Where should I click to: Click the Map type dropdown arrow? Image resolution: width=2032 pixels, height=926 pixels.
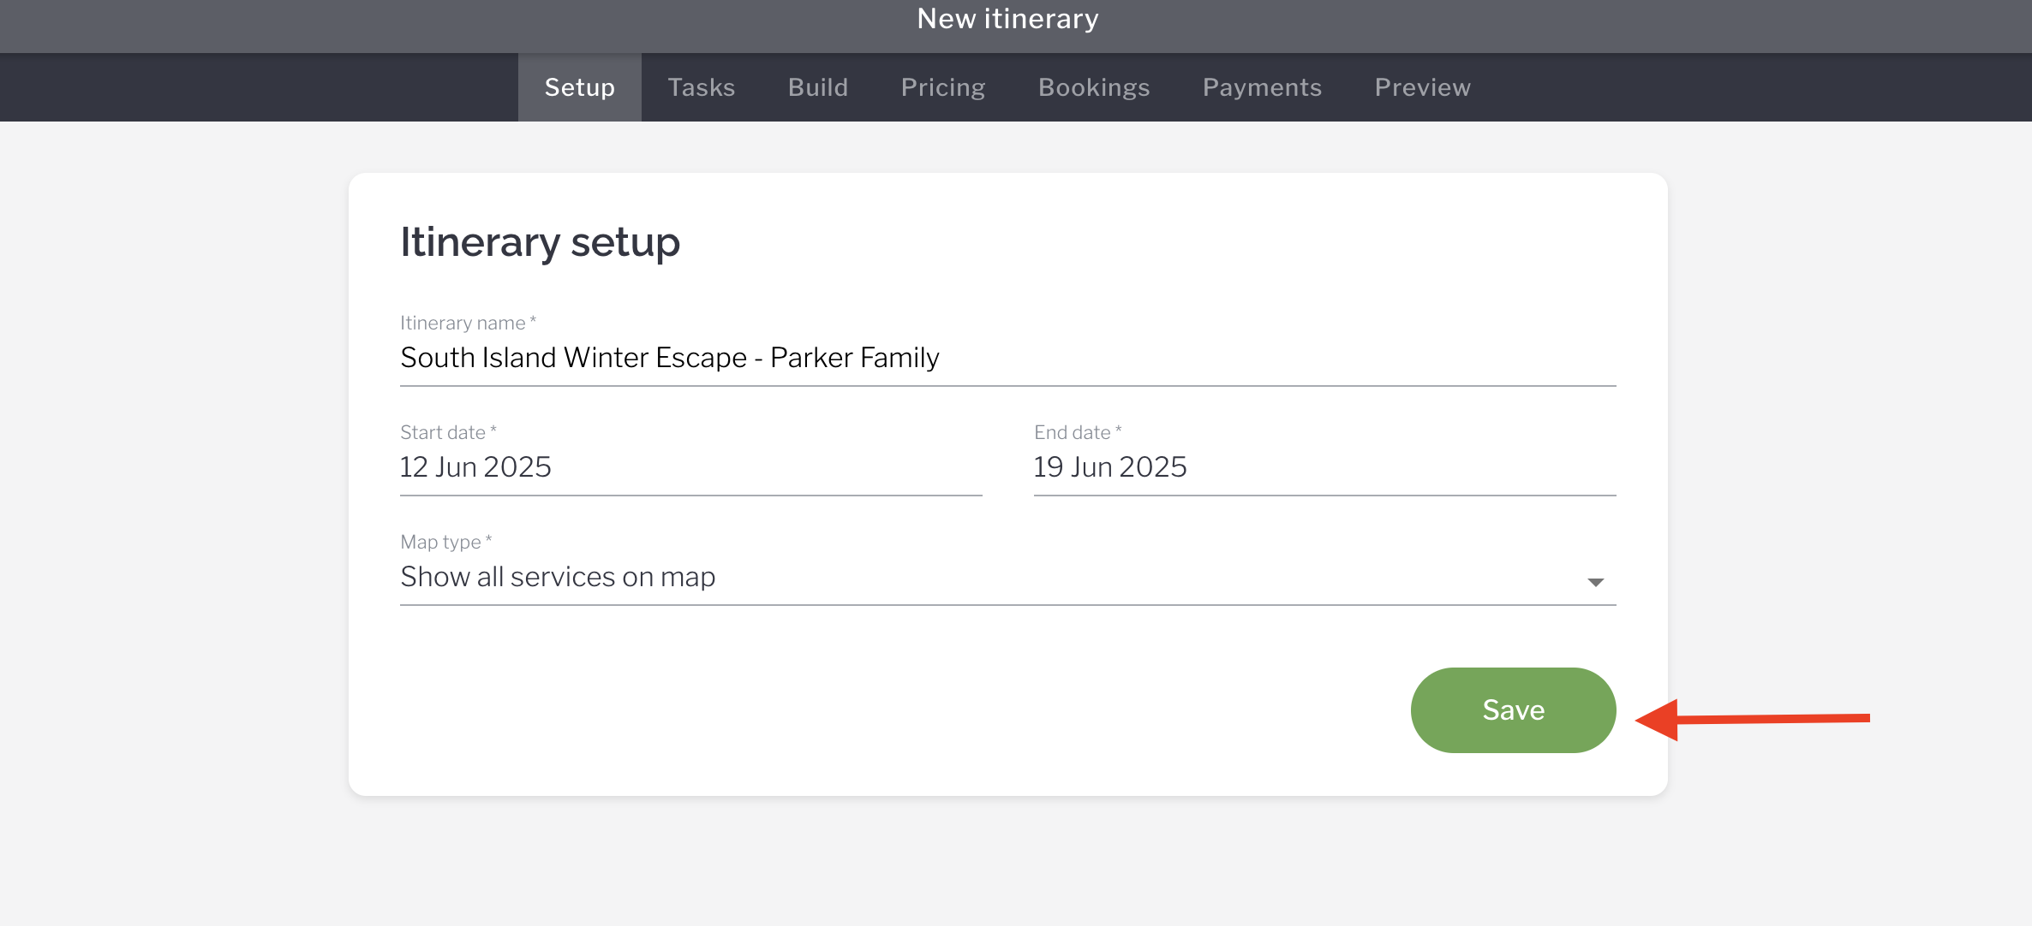tap(1594, 582)
